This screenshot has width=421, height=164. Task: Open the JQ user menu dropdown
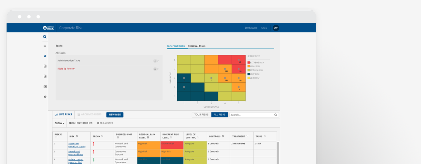click(x=276, y=28)
